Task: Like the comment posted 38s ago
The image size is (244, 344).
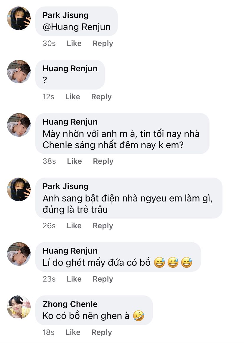Action: pos(74,161)
